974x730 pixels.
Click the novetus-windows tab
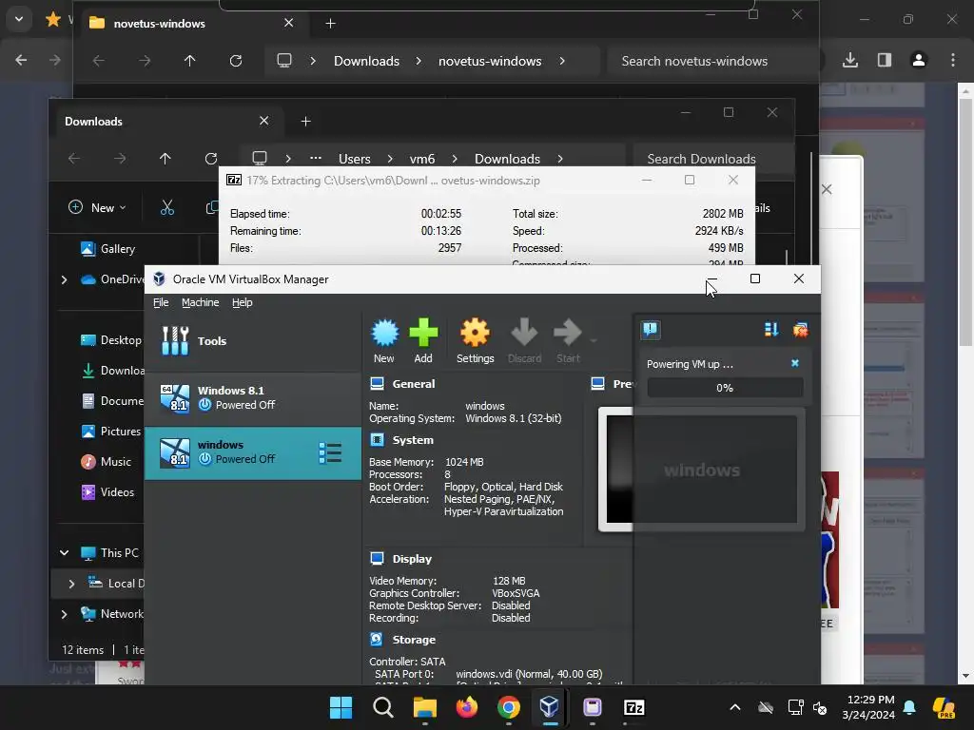[x=192, y=24]
